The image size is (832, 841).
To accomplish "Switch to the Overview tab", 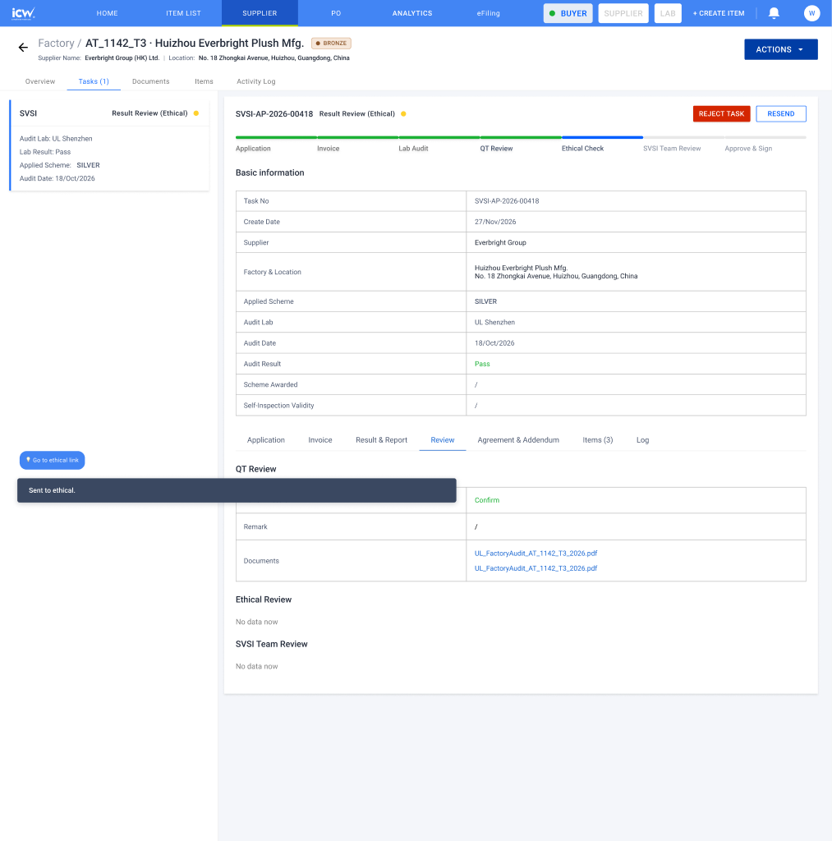I will pyautogui.click(x=40, y=81).
